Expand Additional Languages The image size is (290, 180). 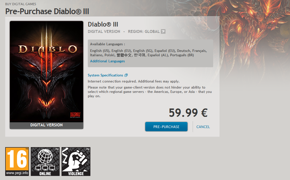(x=107, y=61)
